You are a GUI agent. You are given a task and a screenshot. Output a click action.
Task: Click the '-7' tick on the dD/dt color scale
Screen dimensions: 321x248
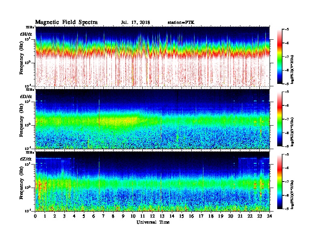pos(287,119)
